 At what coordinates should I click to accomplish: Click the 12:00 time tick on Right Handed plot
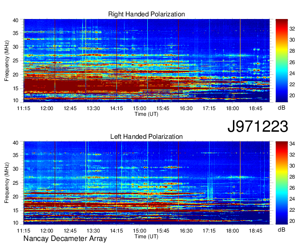(47, 108)
